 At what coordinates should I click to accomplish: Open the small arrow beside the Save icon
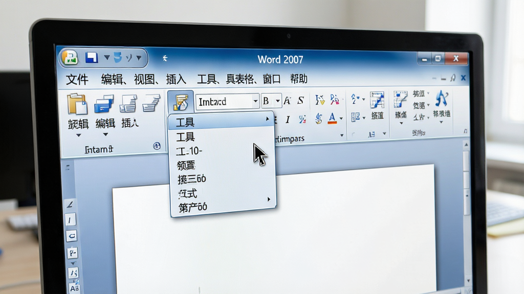pyautogui.click(x=106, y=58)
